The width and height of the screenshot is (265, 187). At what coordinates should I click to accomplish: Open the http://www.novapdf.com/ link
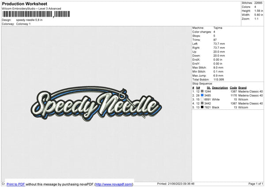click(x=114, y=184)
